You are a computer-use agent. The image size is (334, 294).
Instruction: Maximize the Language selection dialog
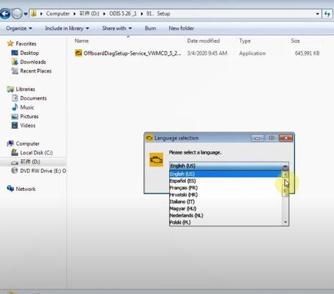tap(272, 138)
